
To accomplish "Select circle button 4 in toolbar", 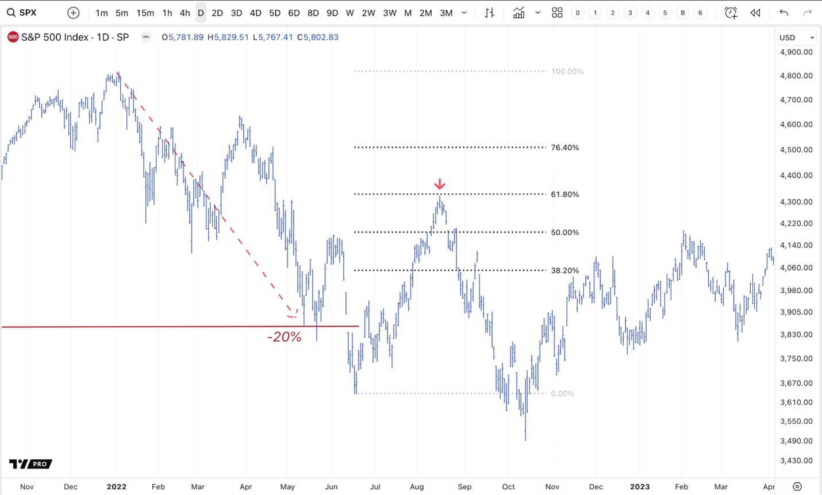I will click(648, 13).
